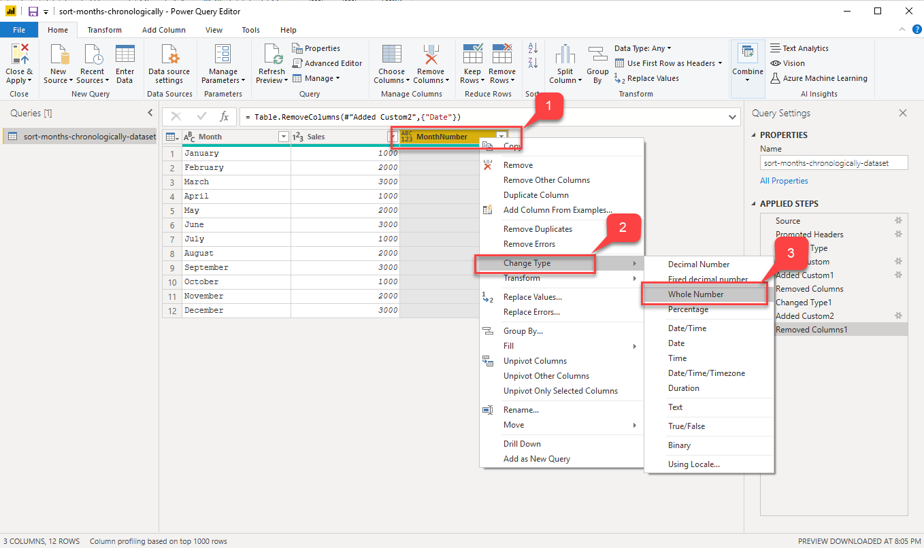924x548 pixels.
Task: Choose Remove Duplicates in context menu
Action: tap(538, 229)
